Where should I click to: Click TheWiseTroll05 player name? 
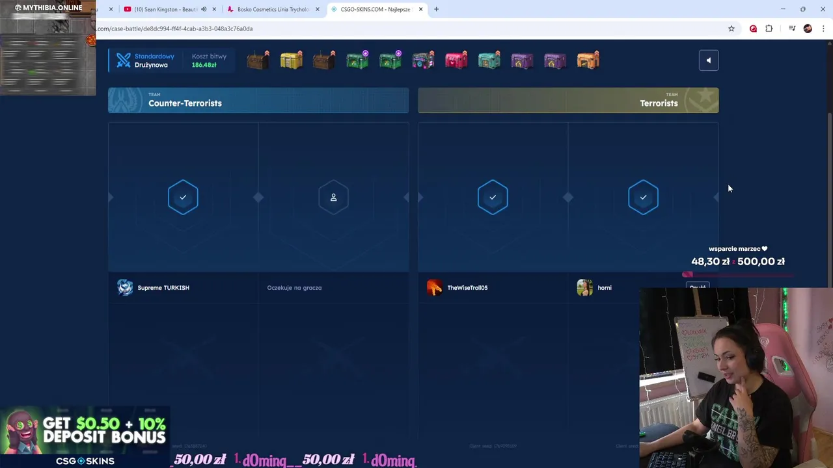point(467,287)
